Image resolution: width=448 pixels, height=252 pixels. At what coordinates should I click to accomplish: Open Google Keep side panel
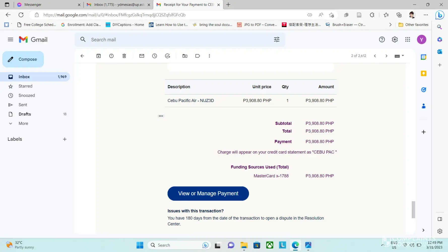(x=424, y=73)
